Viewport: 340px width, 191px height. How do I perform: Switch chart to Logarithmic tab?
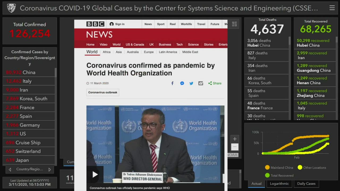279,184
